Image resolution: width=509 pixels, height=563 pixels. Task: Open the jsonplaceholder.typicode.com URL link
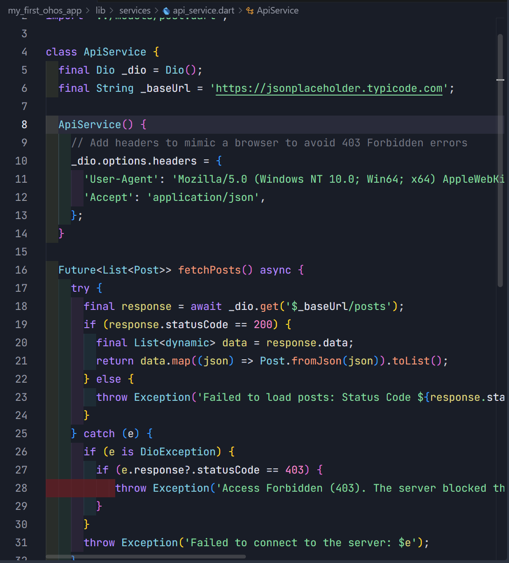329,88
